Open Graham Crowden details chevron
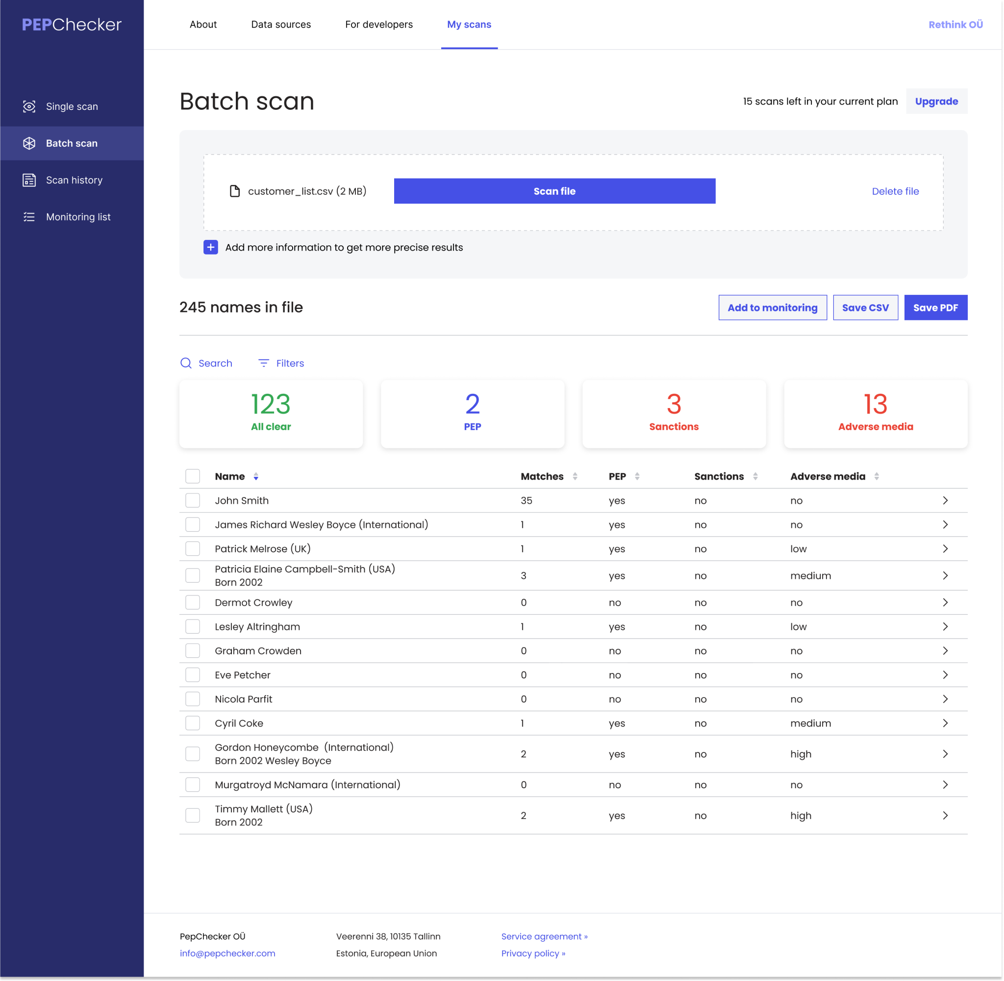Screen dimensions: 1004x981 click(x=945, y=651)
